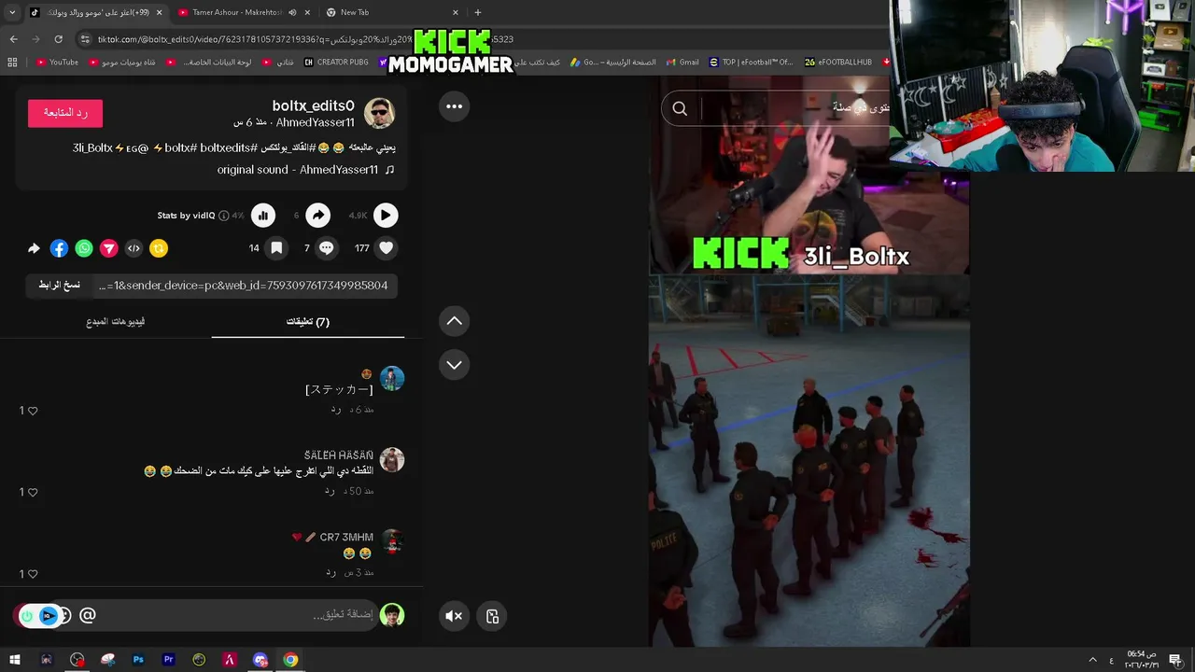The height and width of the screenshot is (672, 1195).
Task: Like the sticker comment with its heart
Action: click(x=33, y=411)
